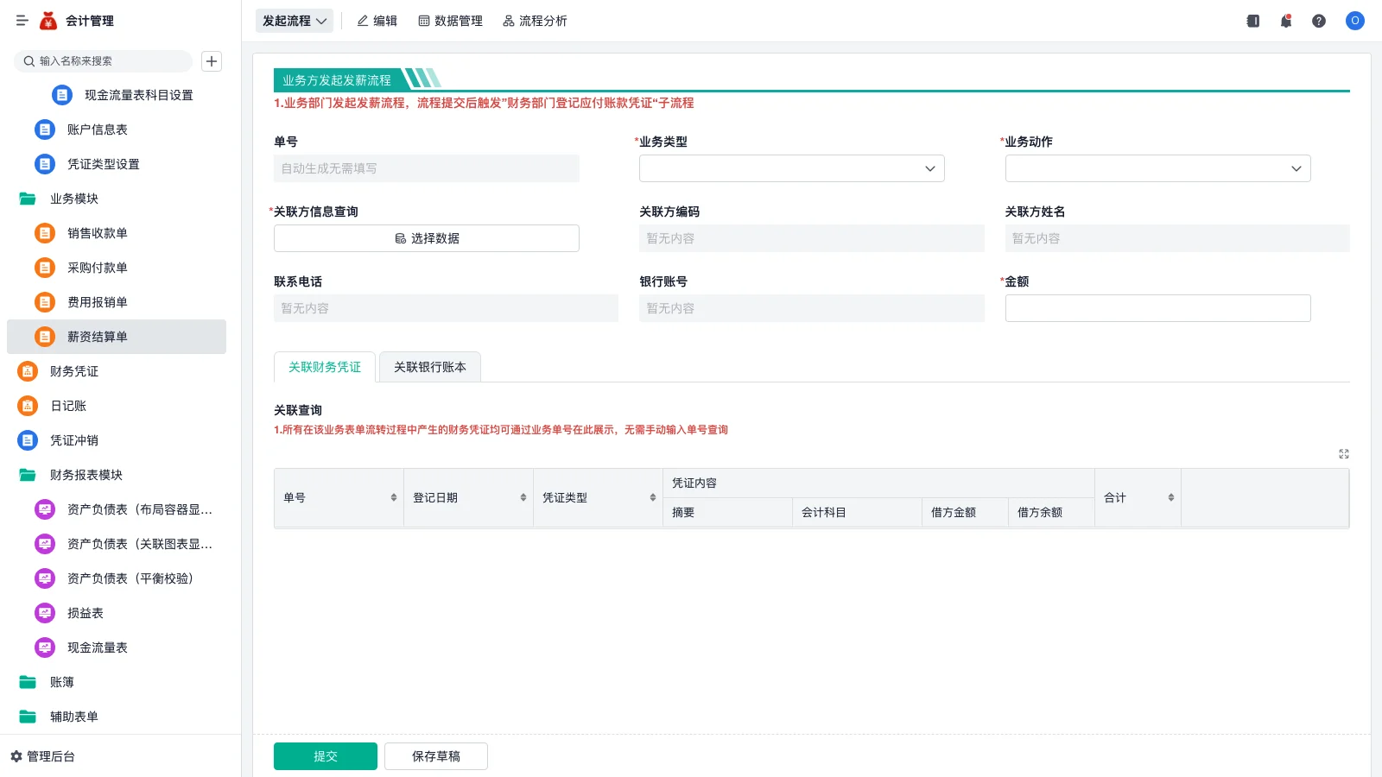The image size is (1382, 777).
Task: Open 管理后台 at the sidebar bottom
Action: click(43, 756)
